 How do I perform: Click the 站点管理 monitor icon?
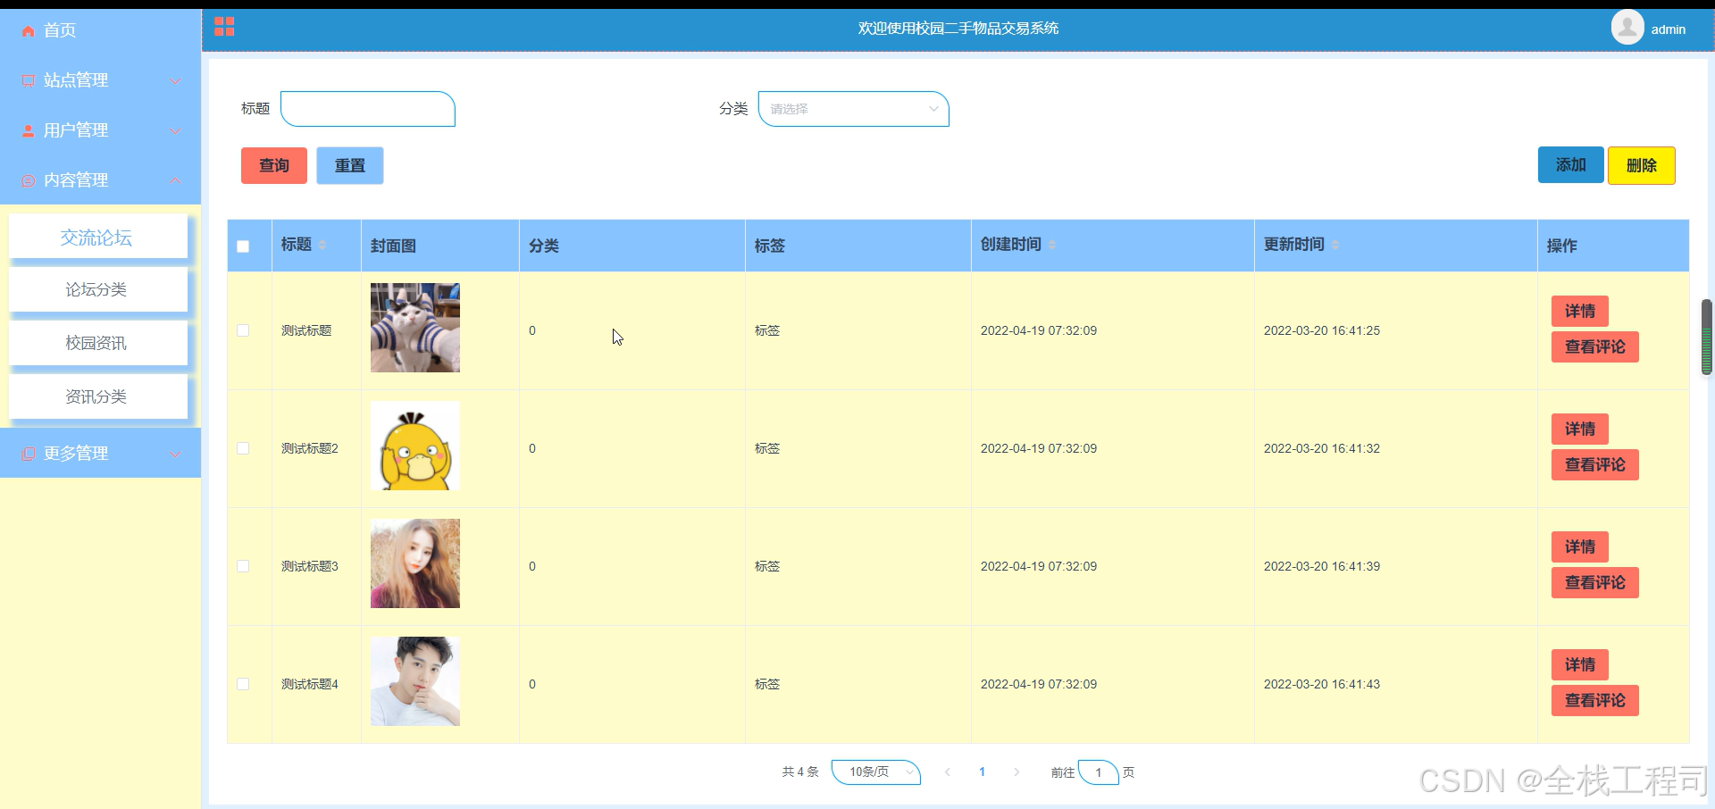[29, 80]
